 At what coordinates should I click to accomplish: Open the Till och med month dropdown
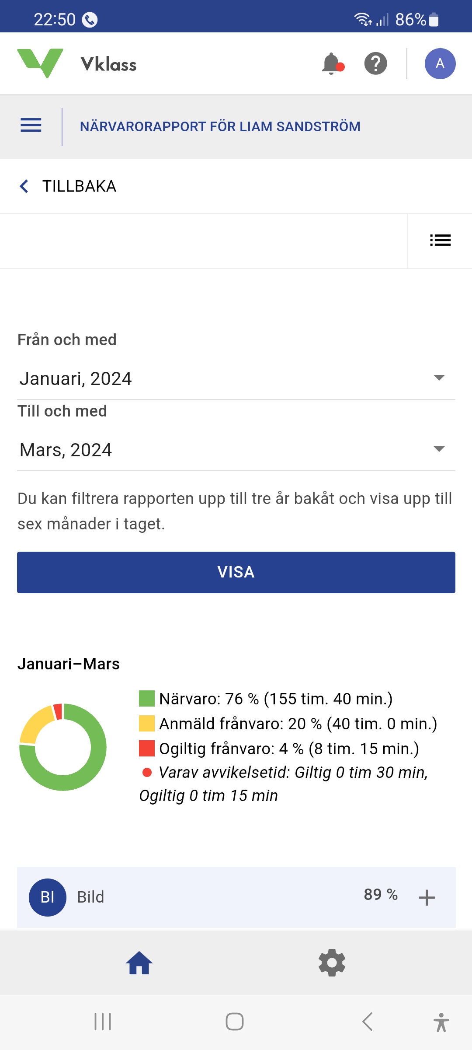point(236,450)
